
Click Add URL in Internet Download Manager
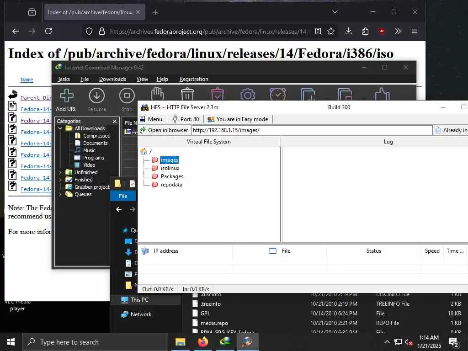point(66,101)
